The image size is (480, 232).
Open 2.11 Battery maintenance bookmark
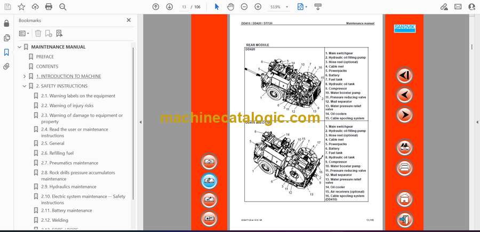(x=67, y=211)
